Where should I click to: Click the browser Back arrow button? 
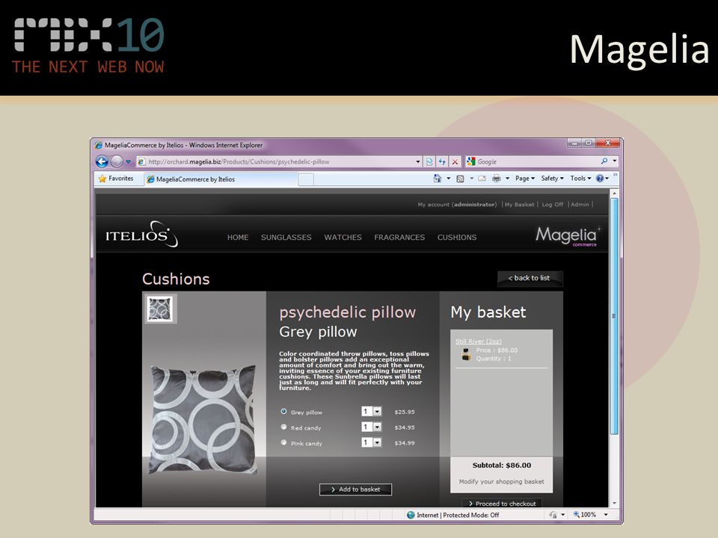tap(102, 161)
